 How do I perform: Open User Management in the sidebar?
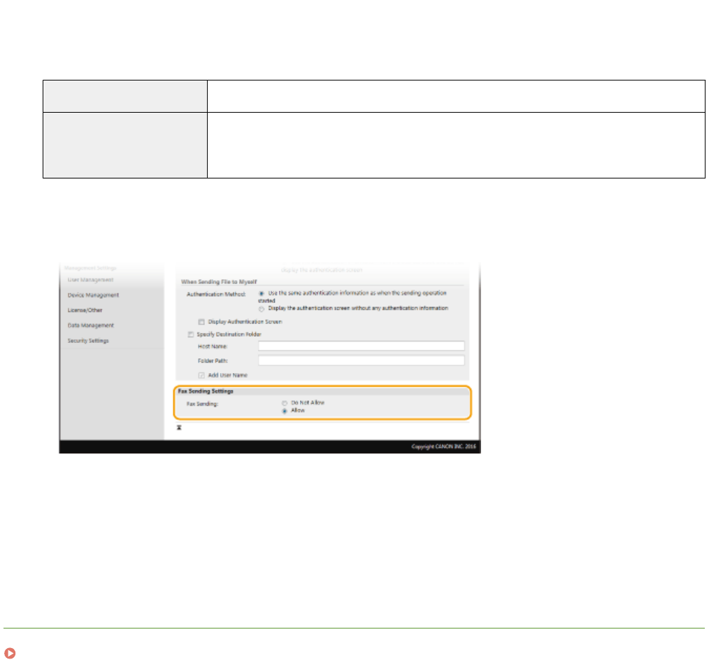coord(90,280)
